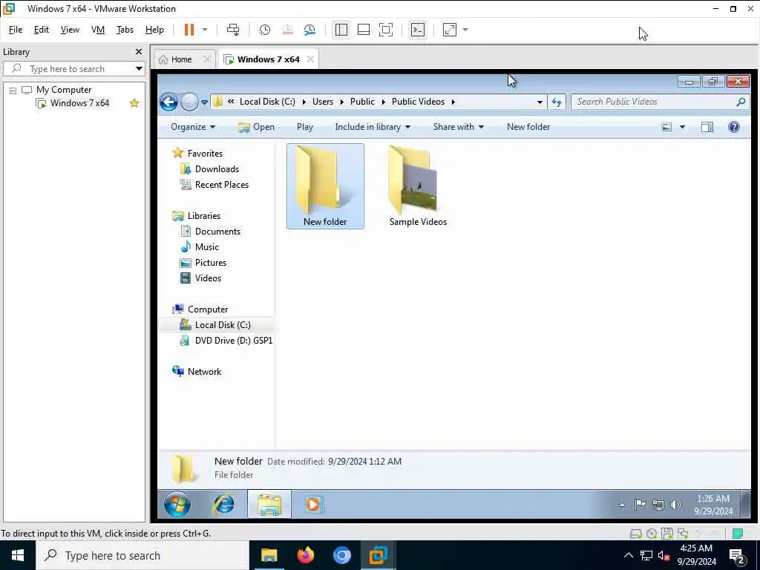Click the Search Public Videos field
The image size is (760, 570).
click(655, 102)
